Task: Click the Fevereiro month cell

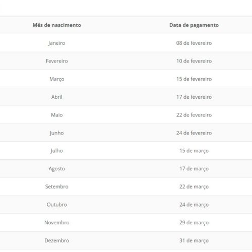Action: 57,61
